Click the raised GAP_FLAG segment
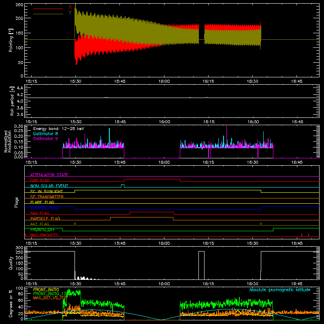The height and width of the screenshot is (324, 324). click(152, 179)
